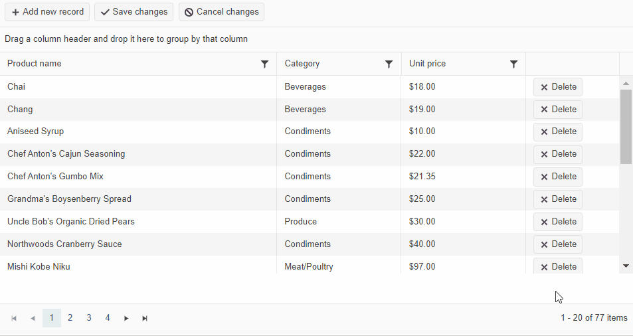Click the scrollbar down arrow
The height and width of the screenshot is (336, 633).
[x=626, y=266]
